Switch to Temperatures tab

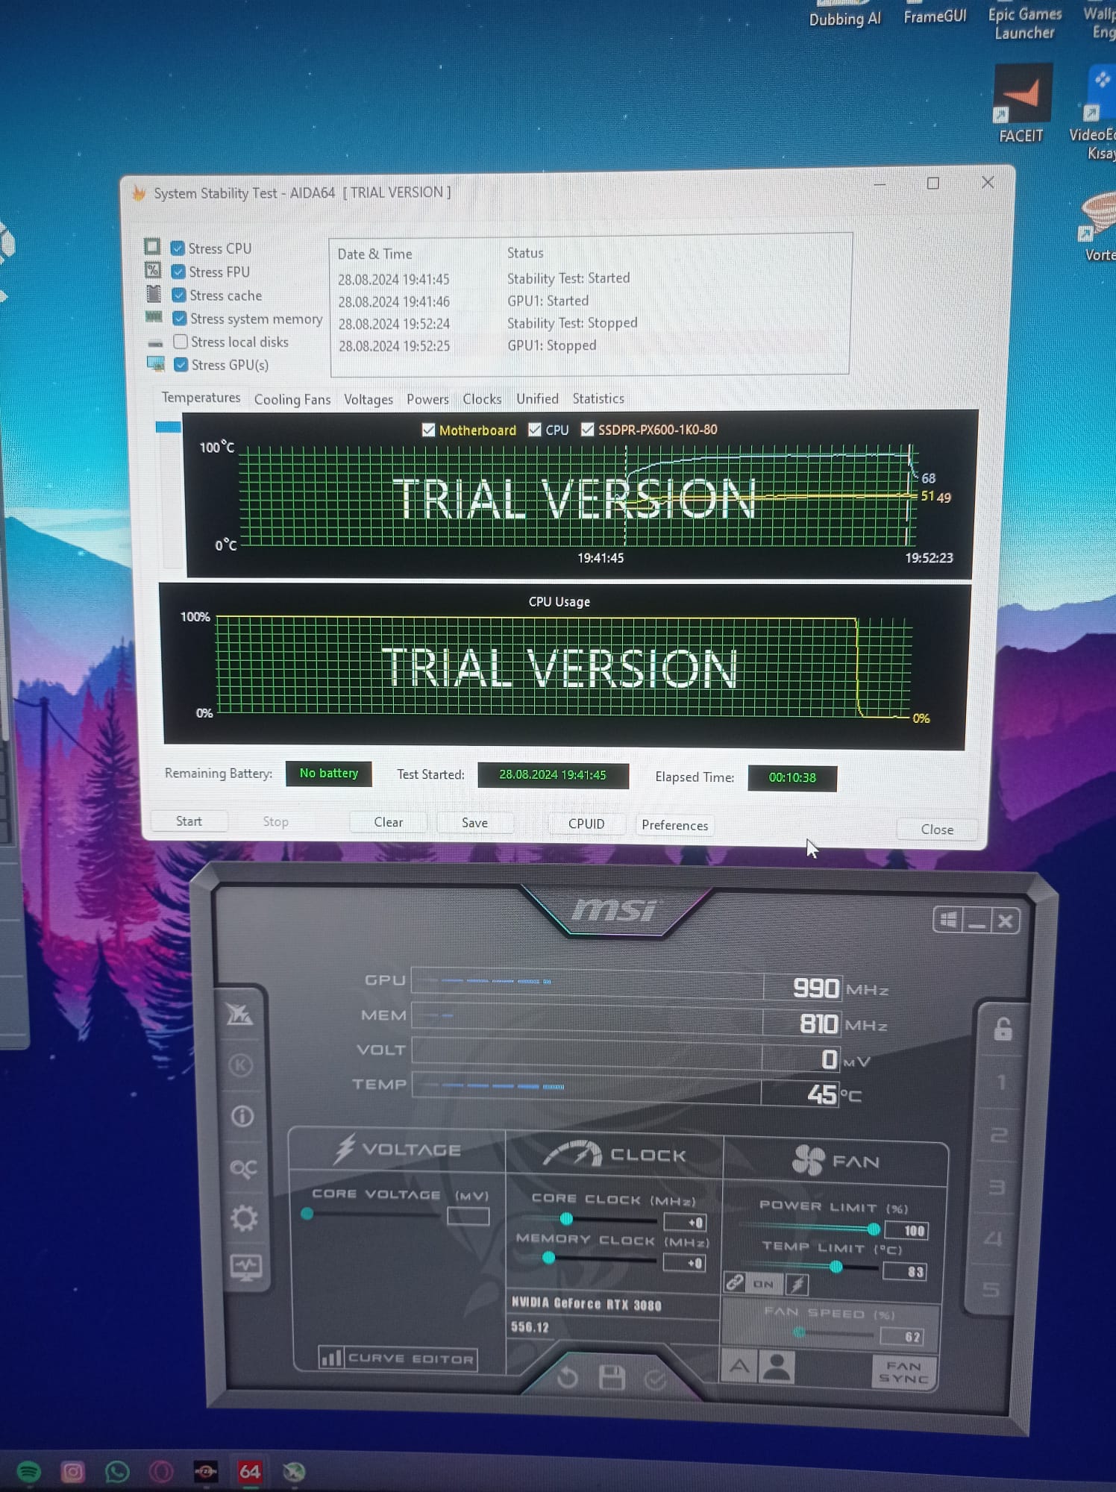point(201,398)
